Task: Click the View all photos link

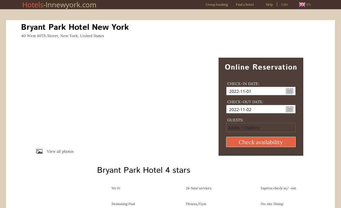Action: click(60, 151)
